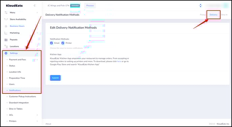Click the KloudEats Inc. footer link

pos(223,124)
